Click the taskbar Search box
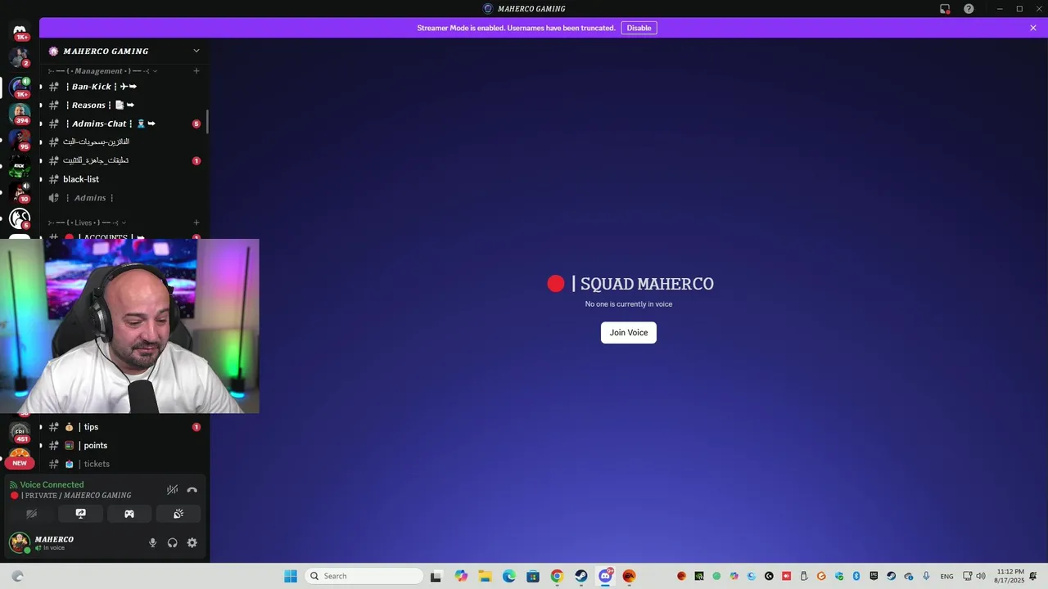The width and height of the screenshot is (1048, 589). coord(364,576)
